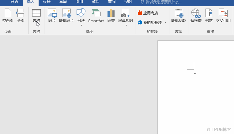Open My Add-ins (我的加载项) dropdown

pos(165,22)
